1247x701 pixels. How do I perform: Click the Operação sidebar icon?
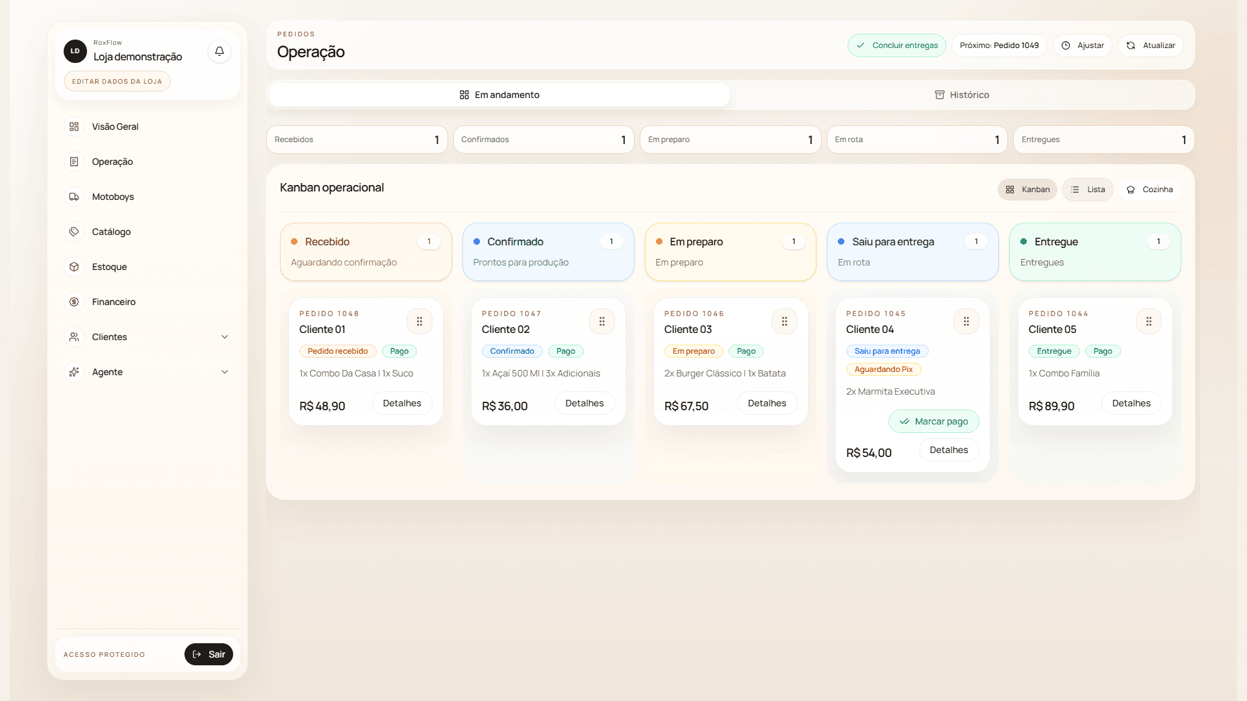click(x=74, y=162)
